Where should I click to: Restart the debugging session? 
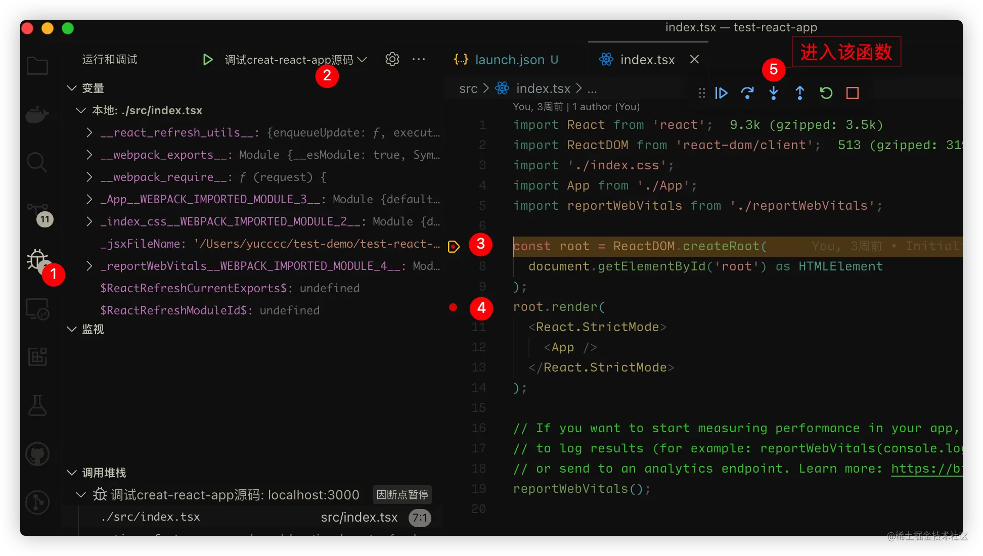[826, 93]
